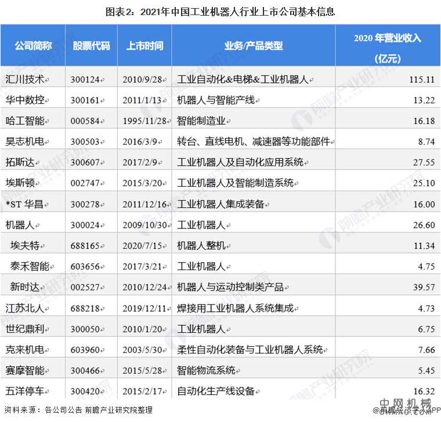Select listing date 2017/2/9

[140, 163]
